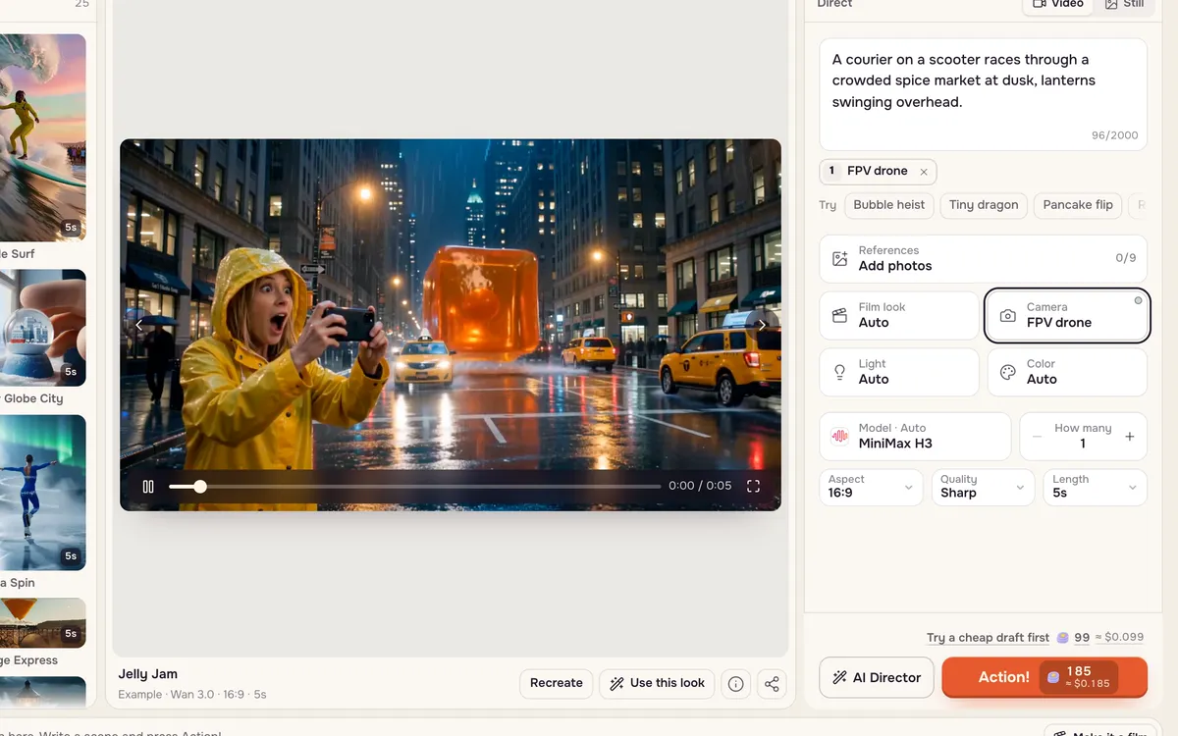1178x736 pixels.
Task: Open the Quality Sharp dropdown
Action: coord(983,487)
